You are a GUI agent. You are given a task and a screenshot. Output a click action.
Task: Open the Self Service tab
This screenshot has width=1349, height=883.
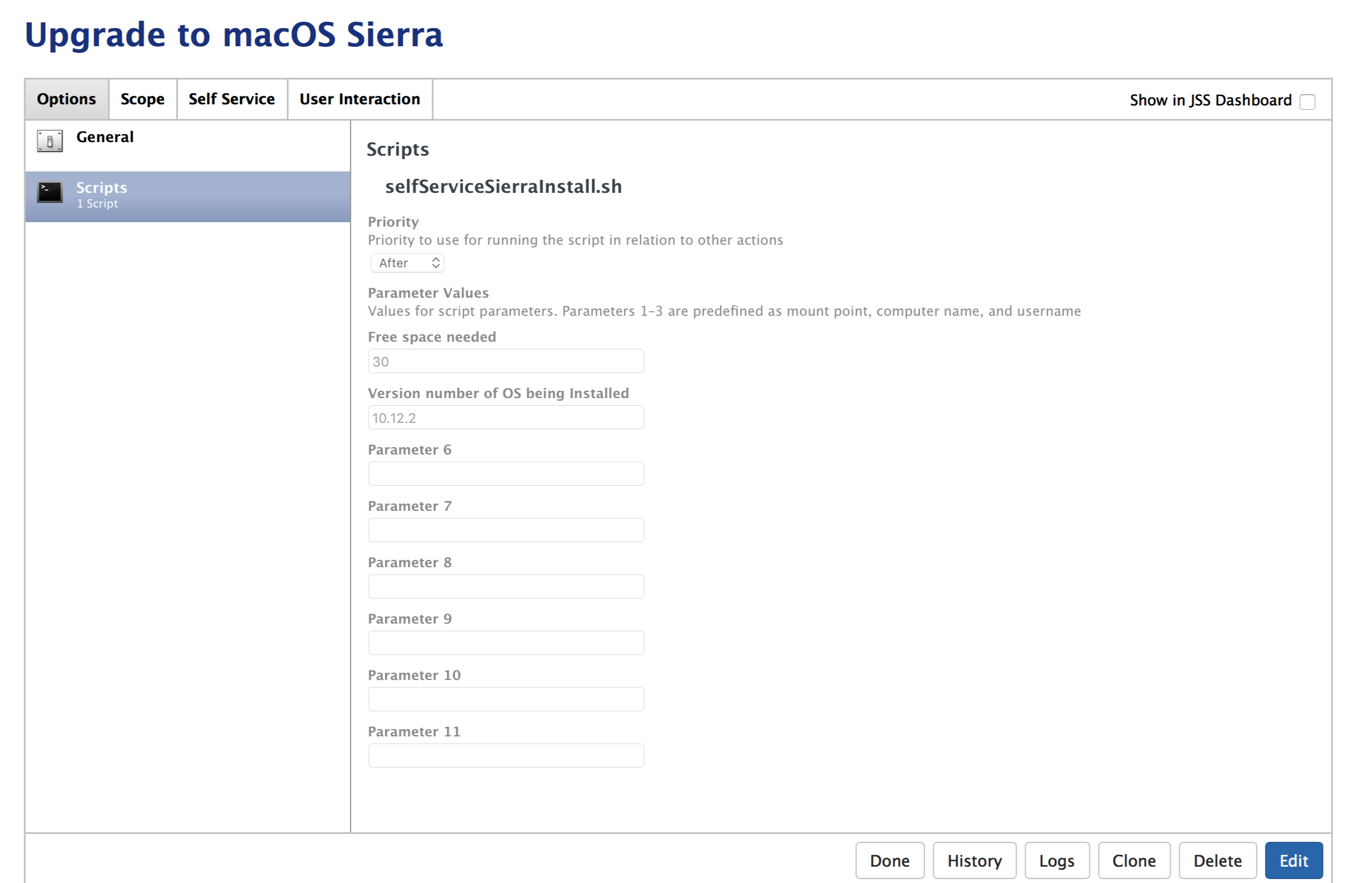point(232,99)
